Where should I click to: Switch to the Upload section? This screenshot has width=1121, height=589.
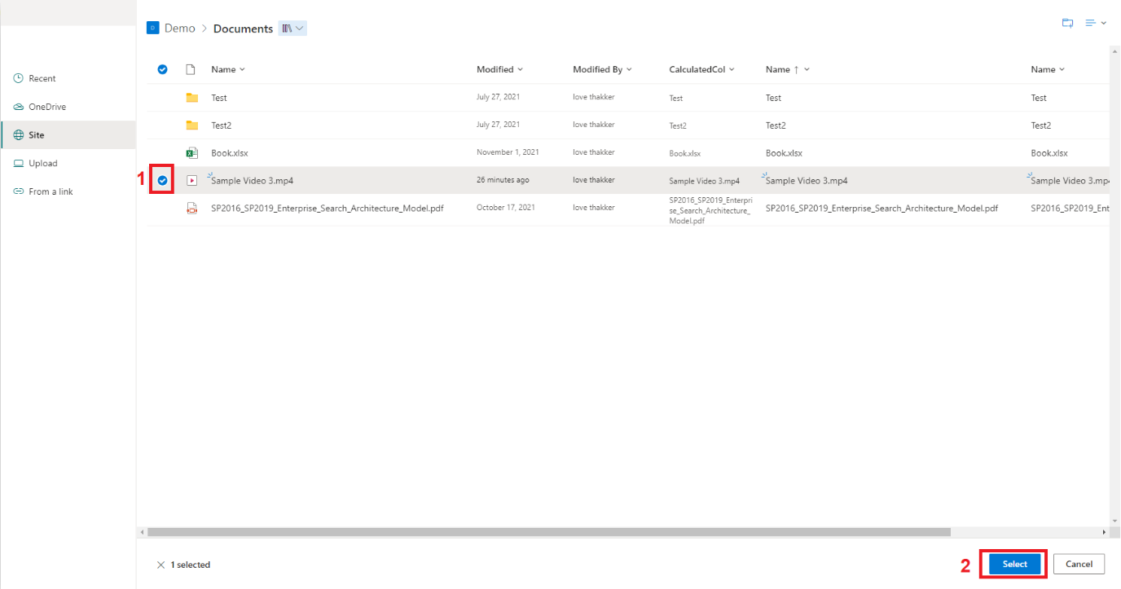point(18,162)
